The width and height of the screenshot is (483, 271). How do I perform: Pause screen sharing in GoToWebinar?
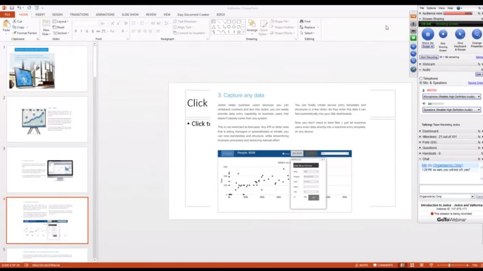(x=428, y=34)
